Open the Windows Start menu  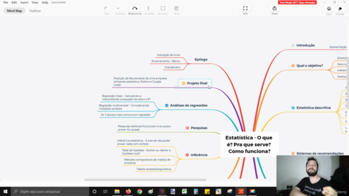coord(5,191)
